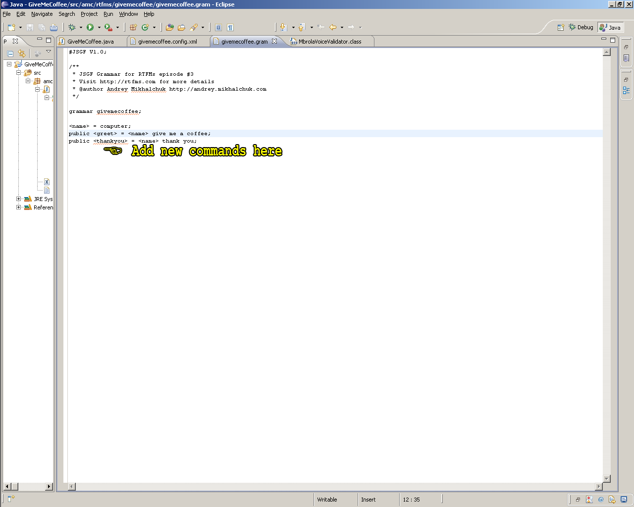Click the scroll-up arrow of editor scrollbar
The image size is (634, 507).
click(x=607, y=52)
